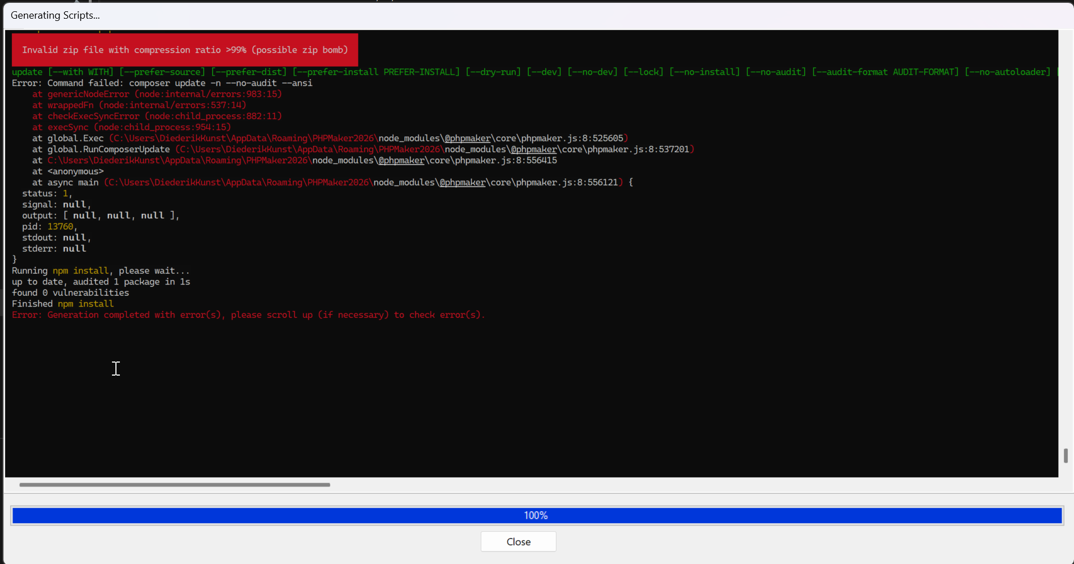Click the pid value 13760
This screenshot has height=564, width=1074.
60,226
